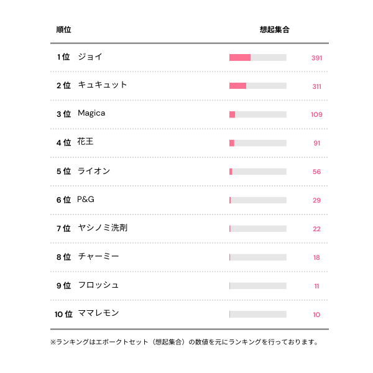Click the 想起集合 column header
Image resolution: width=373 pixels, height=373 pixels.
[274, 30]
